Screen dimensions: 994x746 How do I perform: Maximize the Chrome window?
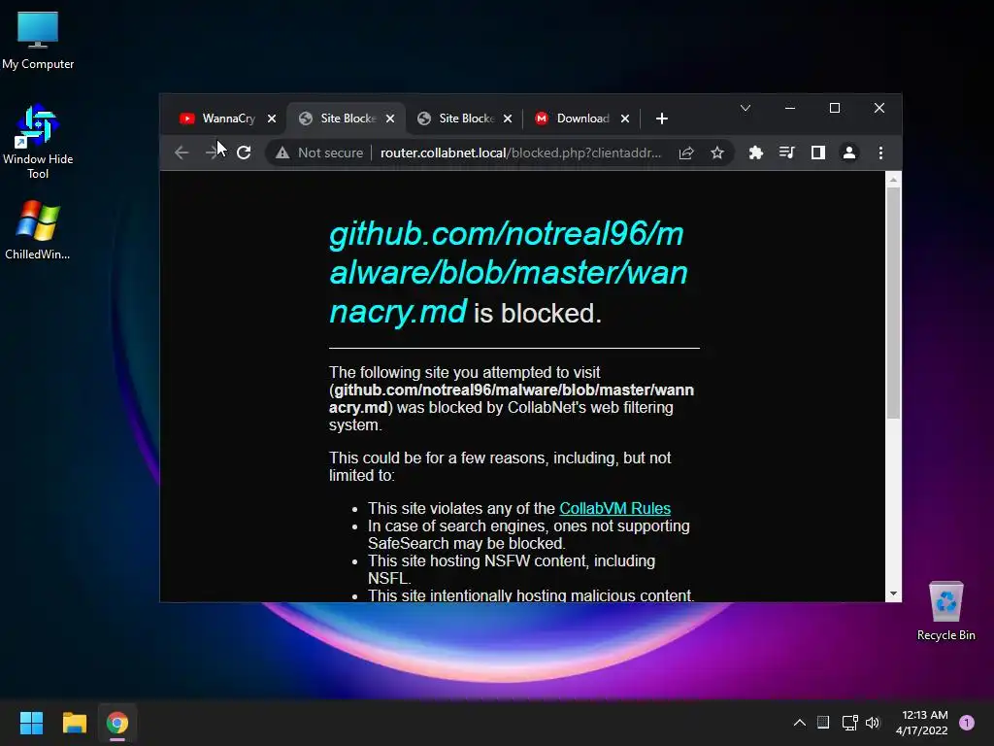coord(835,109)
